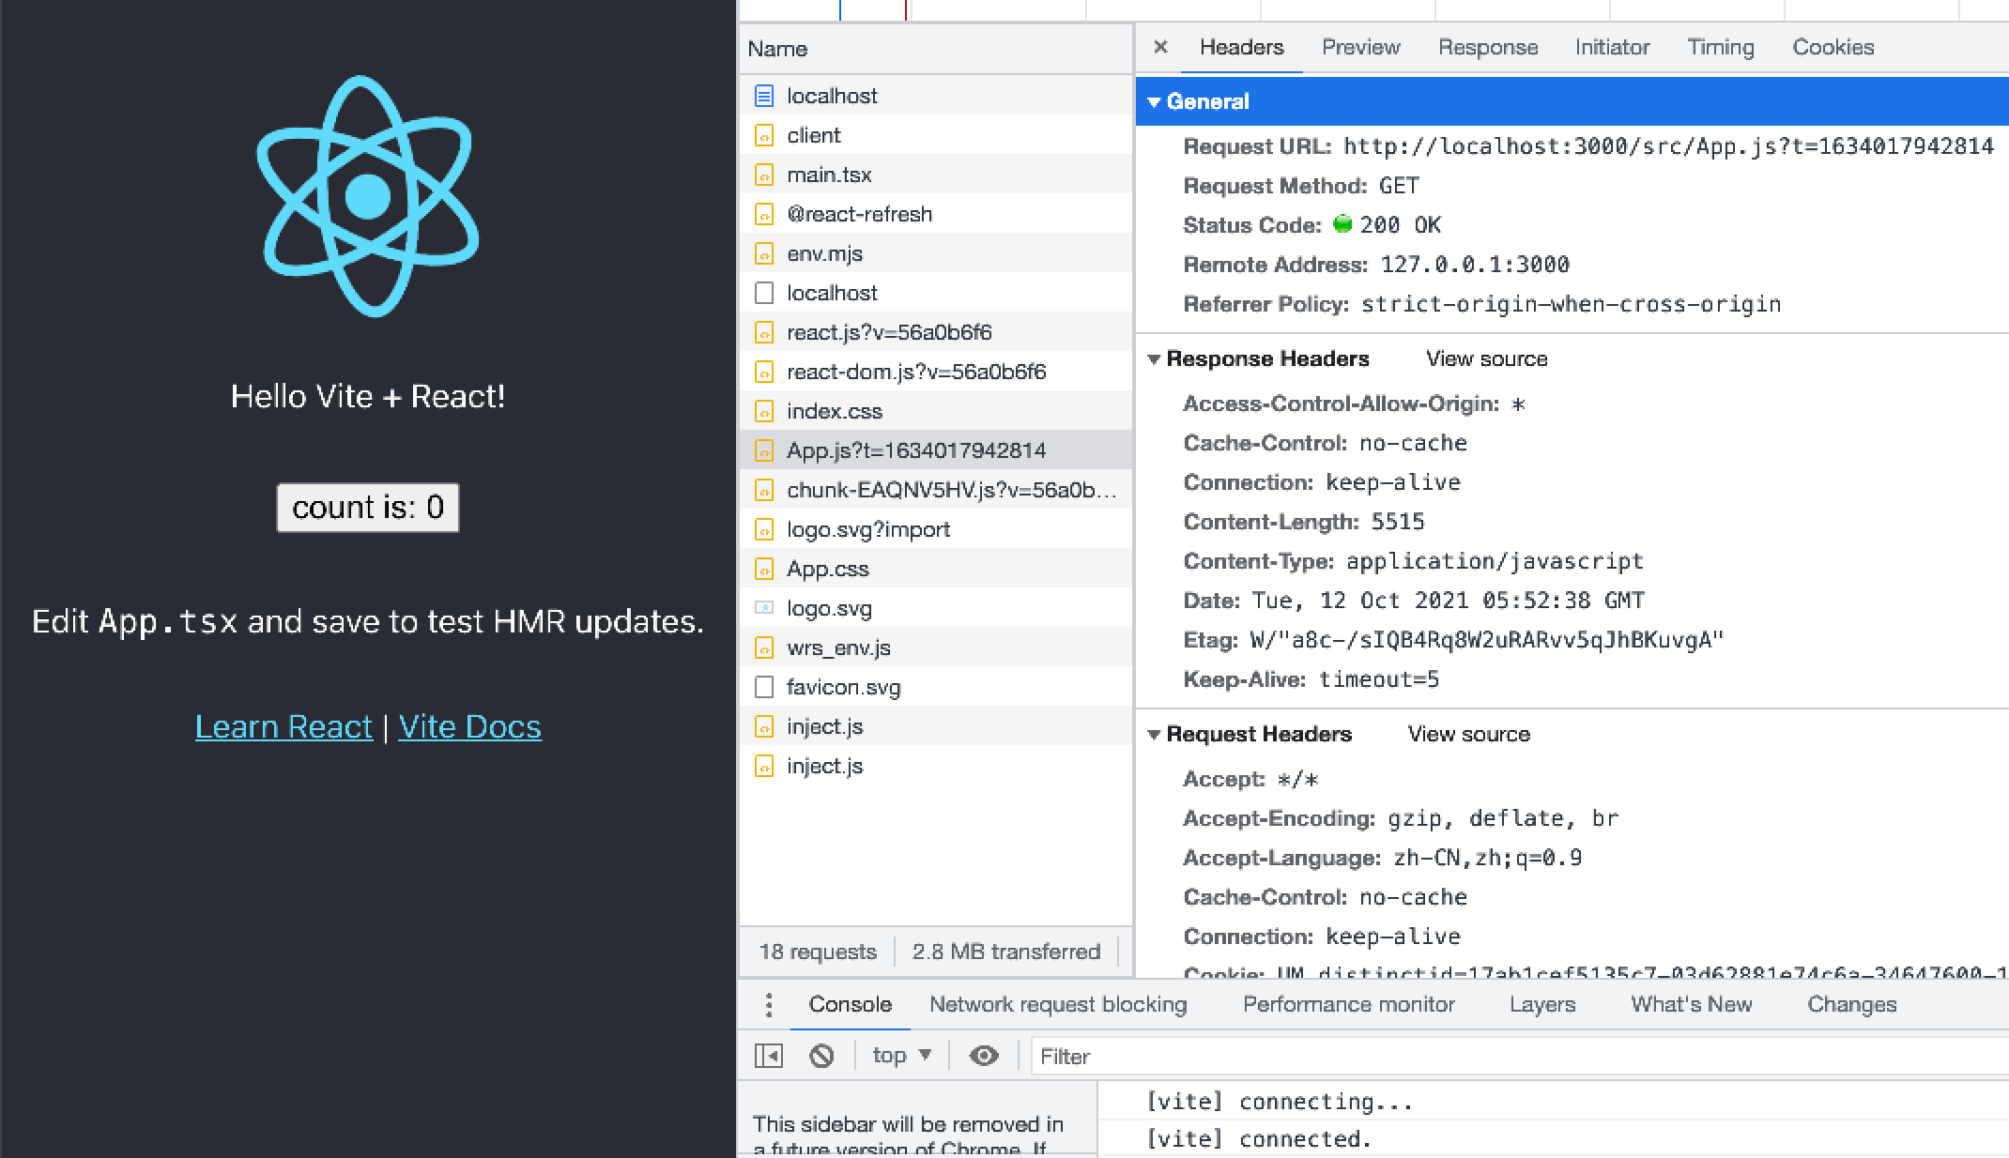Collapse the Request Headers section
This screenshot has height=1158, width=2009.
(x=1155, y=735)
